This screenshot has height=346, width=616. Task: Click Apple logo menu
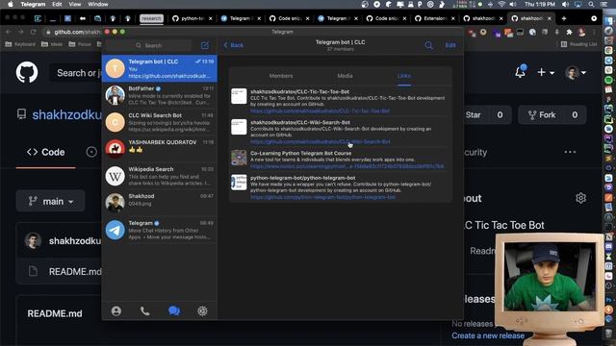(x=11, y=4)
